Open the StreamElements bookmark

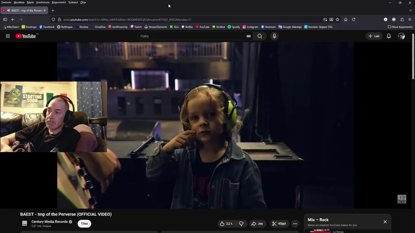pos(156,27)
